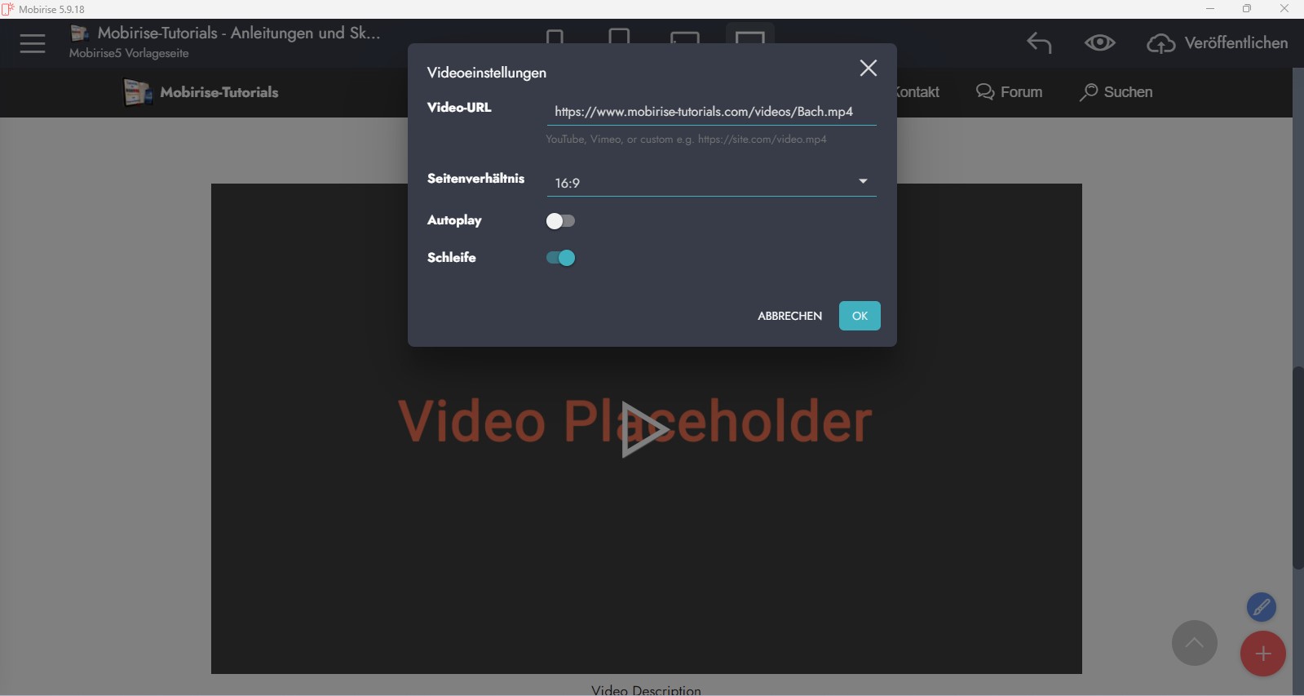This screenshot has height=696, width=1304.
Task: Click the Suchen magnifier icon
Action: (1089, 92)
